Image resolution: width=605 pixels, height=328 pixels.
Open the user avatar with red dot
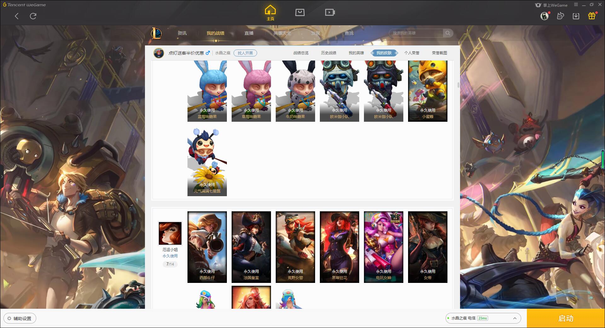pos(544,16)
